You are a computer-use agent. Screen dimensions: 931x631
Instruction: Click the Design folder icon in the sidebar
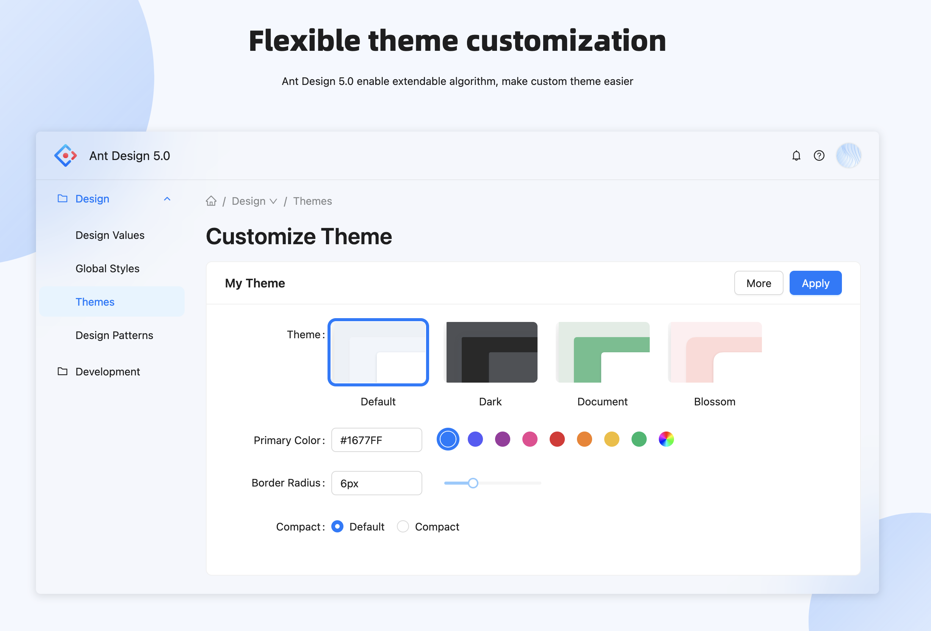(63, 198)
